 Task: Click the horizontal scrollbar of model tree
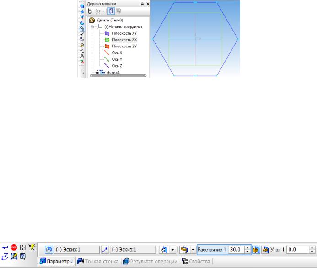(118, 76)
